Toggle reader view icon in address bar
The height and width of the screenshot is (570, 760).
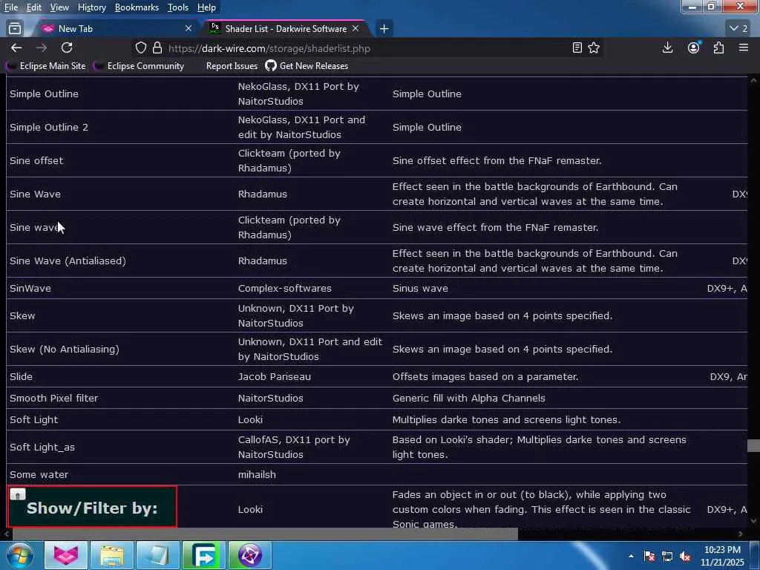[577, 47]
